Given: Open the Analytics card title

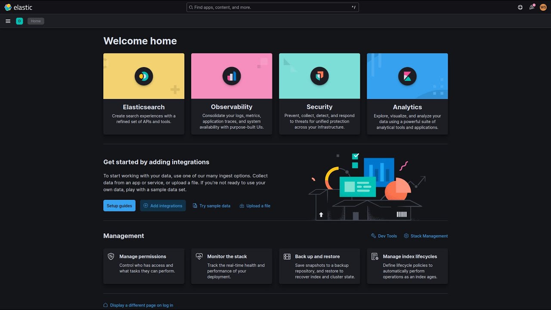Looking at the screenshot, I should [x=407, y=107].
